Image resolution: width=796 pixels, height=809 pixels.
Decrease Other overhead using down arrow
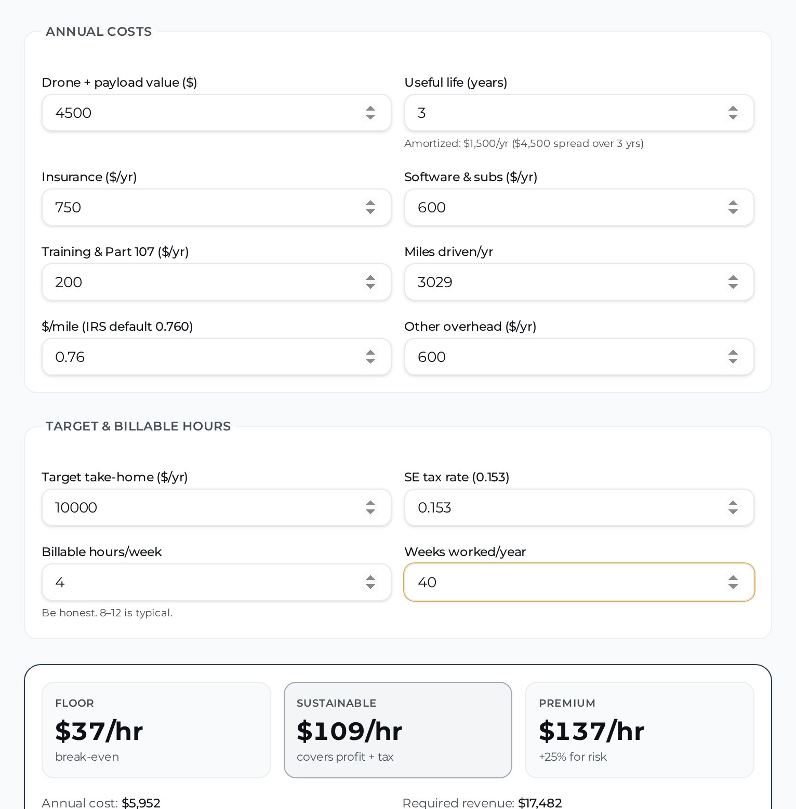[733, 361]
